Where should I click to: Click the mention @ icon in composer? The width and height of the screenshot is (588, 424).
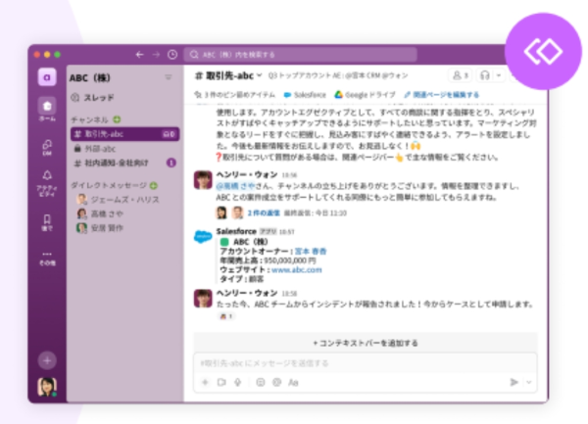[276, 383]
